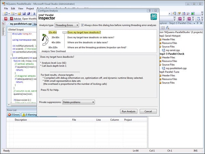
Task: Select Resource Files under ep1-Serial-Hotspot
Action: coord(169,43)
